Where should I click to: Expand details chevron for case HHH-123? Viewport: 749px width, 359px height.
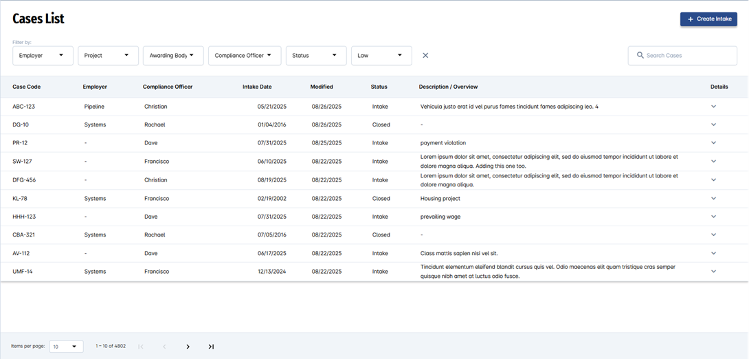pyautogui.click(x=714, y=217)
